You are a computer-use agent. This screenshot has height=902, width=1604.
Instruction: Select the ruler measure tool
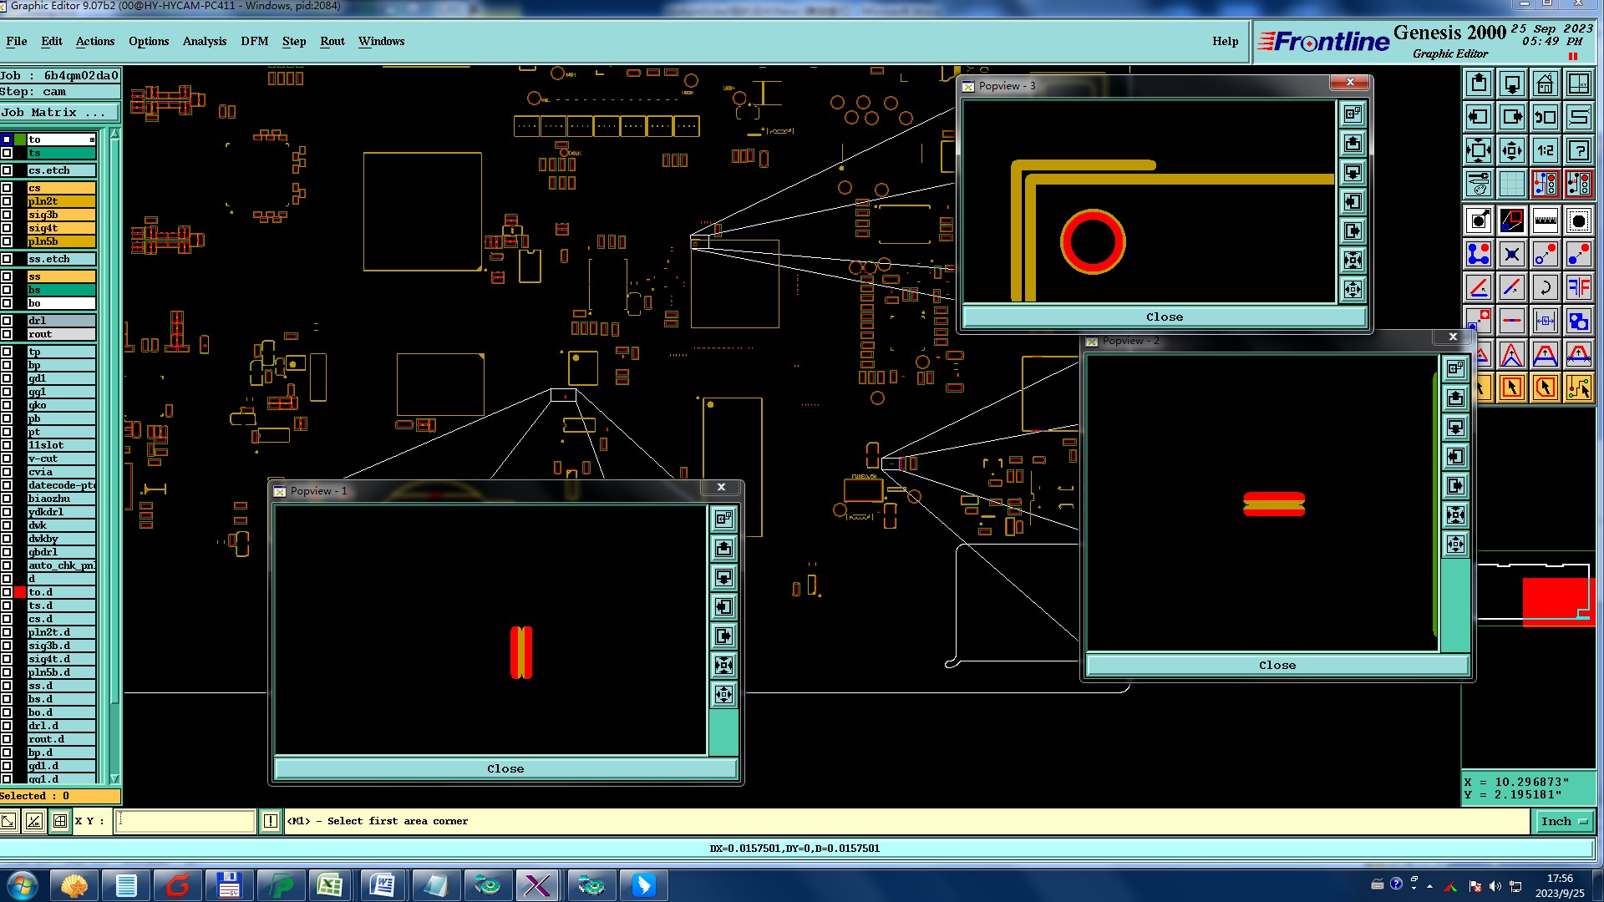pos(1545,220)
